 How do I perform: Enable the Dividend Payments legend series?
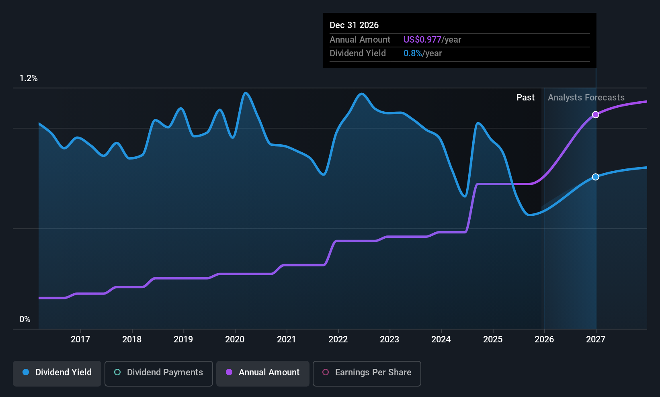click(159, 373)
